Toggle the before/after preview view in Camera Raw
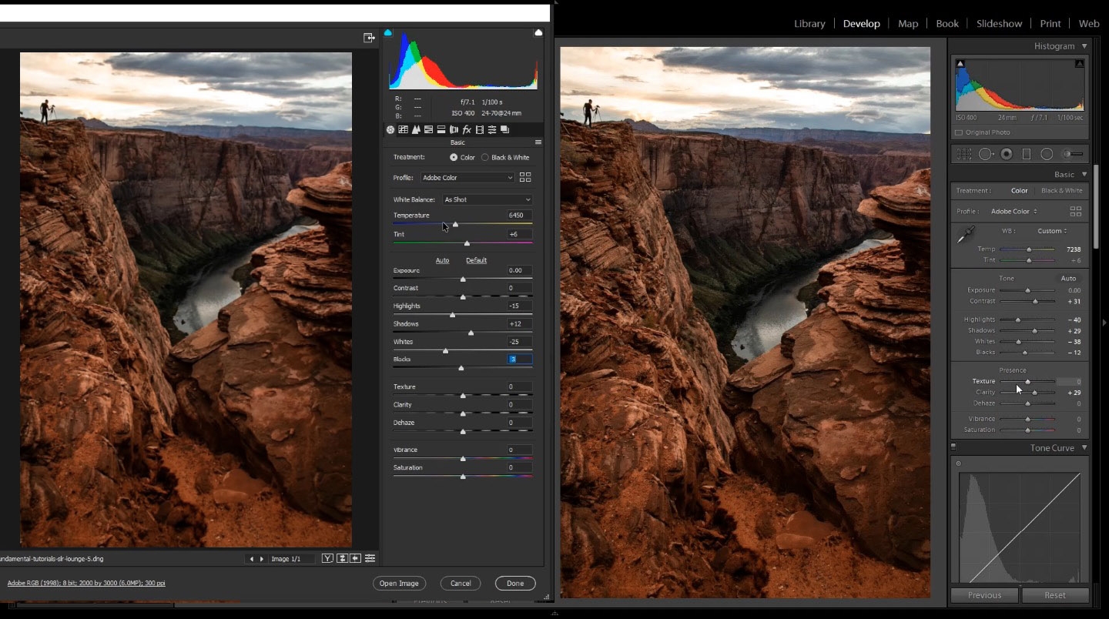Screen dimensions: 1109x619 tap(327, 558)
